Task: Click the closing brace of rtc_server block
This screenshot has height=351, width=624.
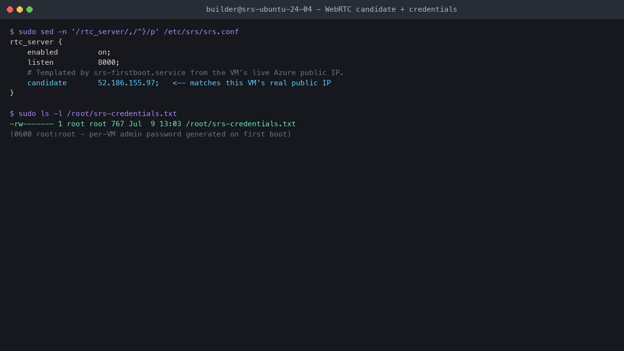Action: [x=12, y=93]
